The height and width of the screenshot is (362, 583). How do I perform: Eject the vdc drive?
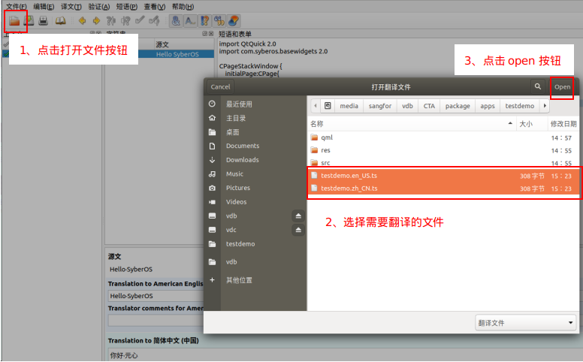[x=298, y=230]
